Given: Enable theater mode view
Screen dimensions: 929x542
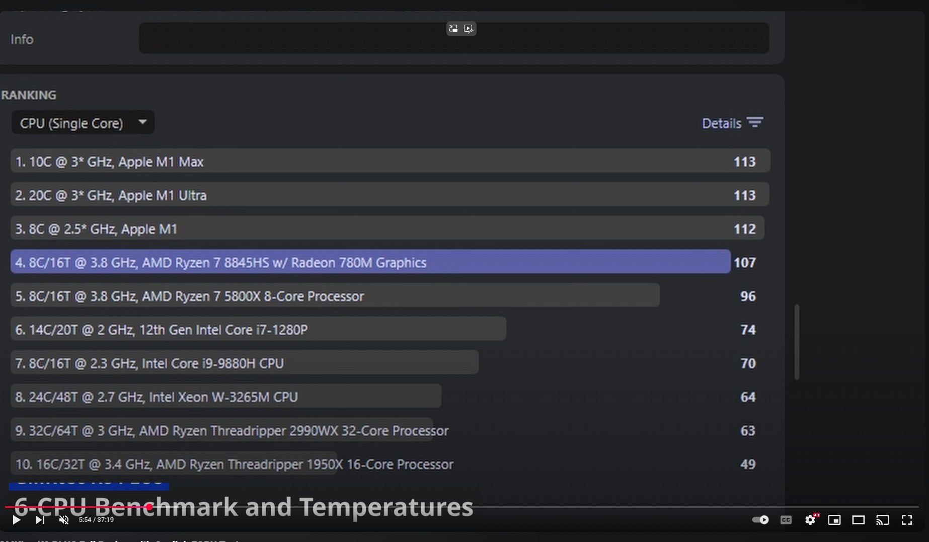Looking at the screenshot, I should (x=859, y=520).
